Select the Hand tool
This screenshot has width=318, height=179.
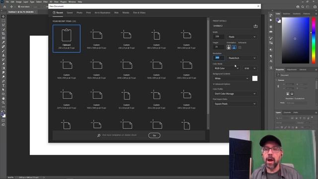pos(3,98)
